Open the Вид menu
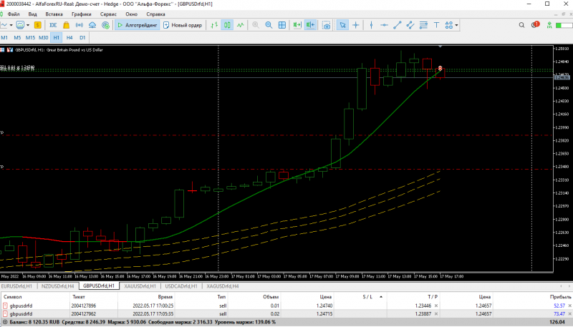The image size is (573, 327). point(32,14)
